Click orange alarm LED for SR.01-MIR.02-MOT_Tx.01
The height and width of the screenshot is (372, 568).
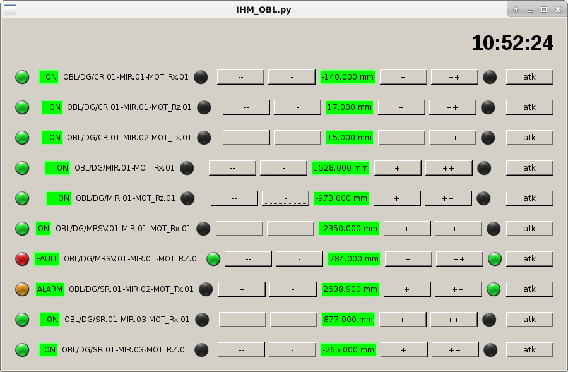point(22,289)
